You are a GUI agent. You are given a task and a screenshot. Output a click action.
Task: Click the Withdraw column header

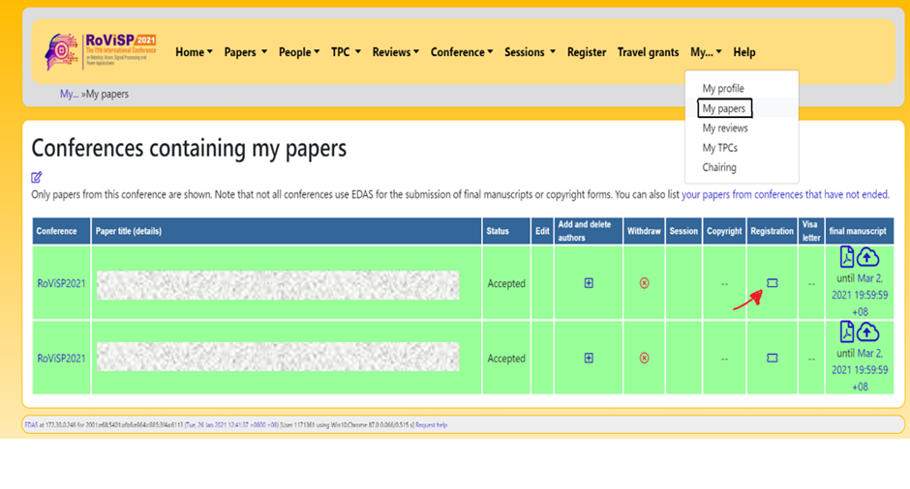pyautogui.click(x=644, y=231)
